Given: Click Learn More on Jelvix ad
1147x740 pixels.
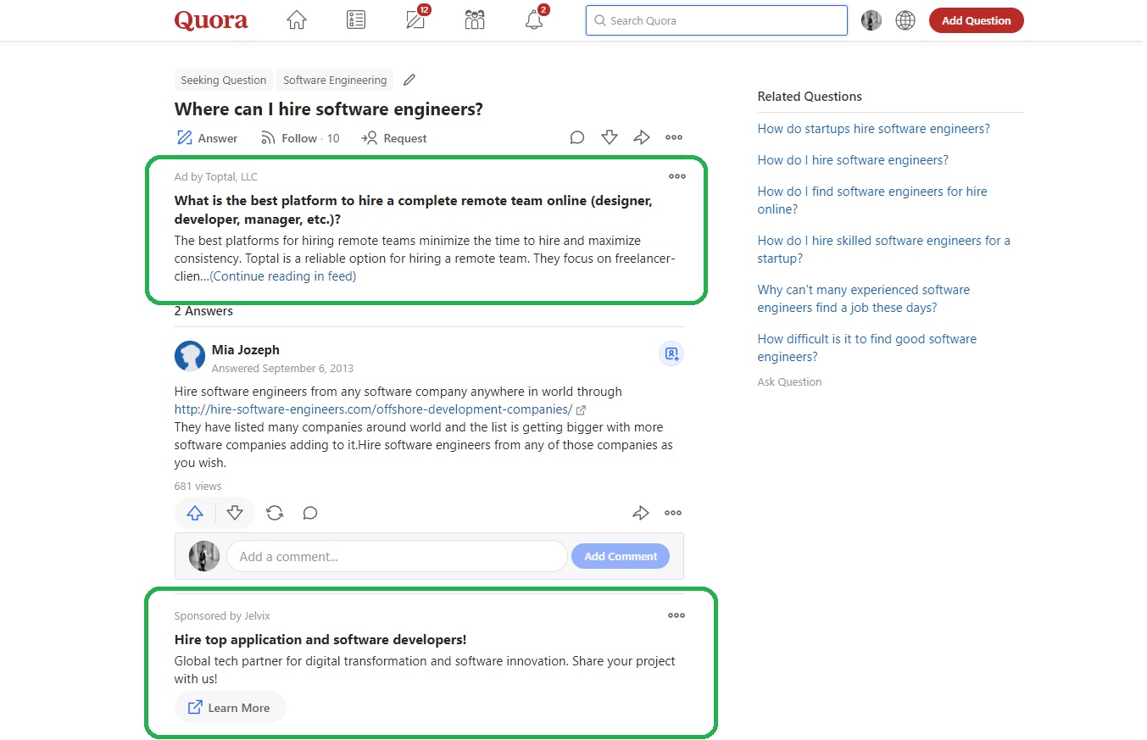Looking at the screenshot, I should point(230,707).
